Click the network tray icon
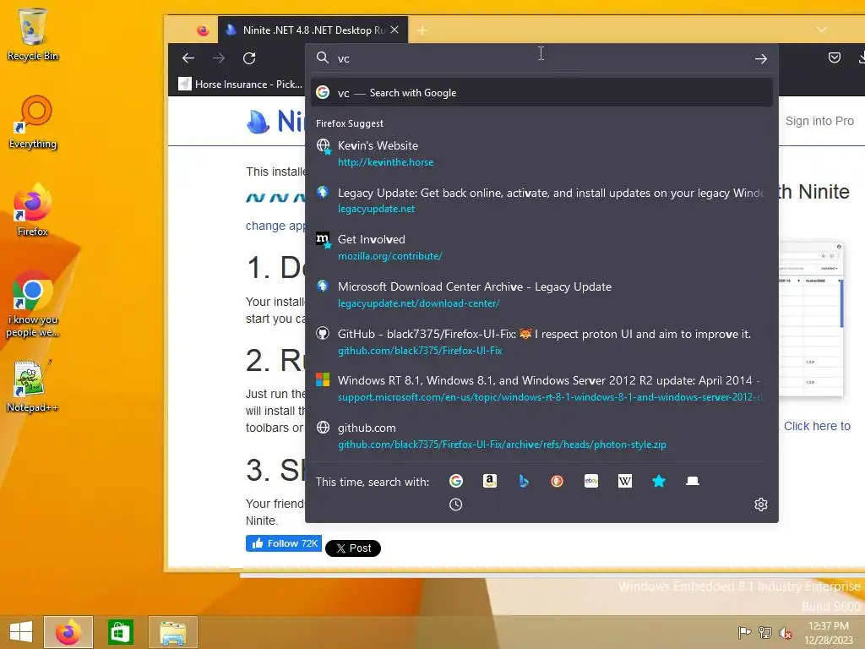Screen dimensions: 865x649 [764, 632]
